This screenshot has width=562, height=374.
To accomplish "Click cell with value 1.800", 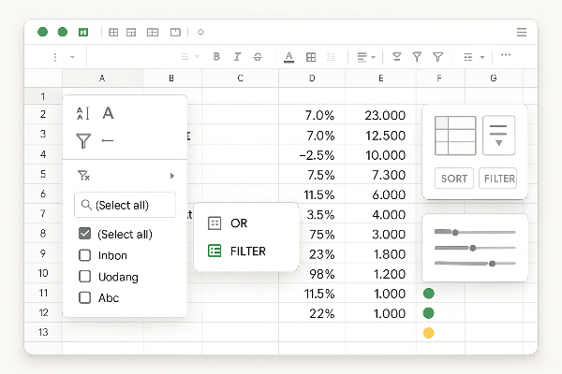I will (x=380, y=253).
